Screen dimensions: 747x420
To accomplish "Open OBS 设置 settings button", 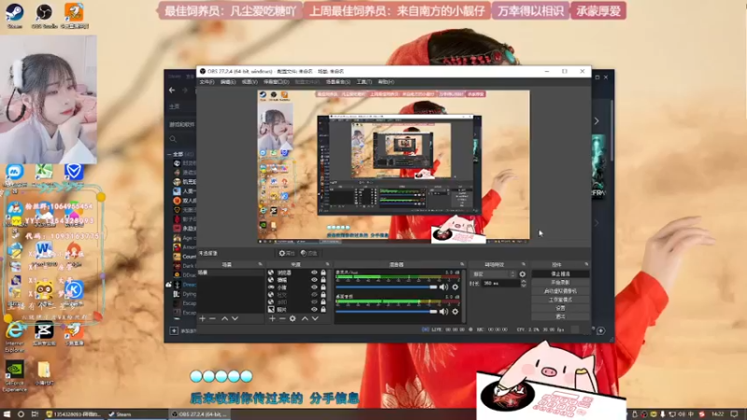I will point(560,308).
